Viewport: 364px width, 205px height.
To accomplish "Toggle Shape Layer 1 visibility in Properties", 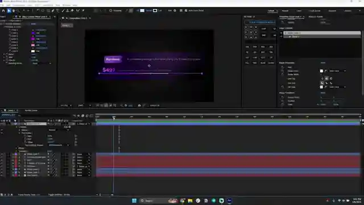I will (282, 33).
